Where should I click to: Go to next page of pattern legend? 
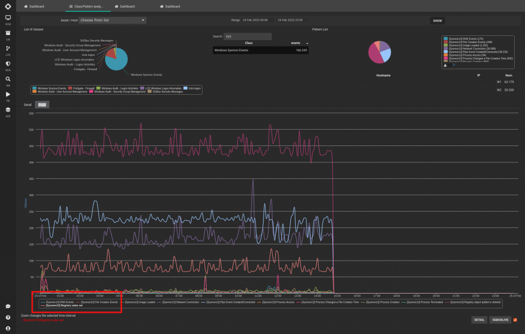454,65
